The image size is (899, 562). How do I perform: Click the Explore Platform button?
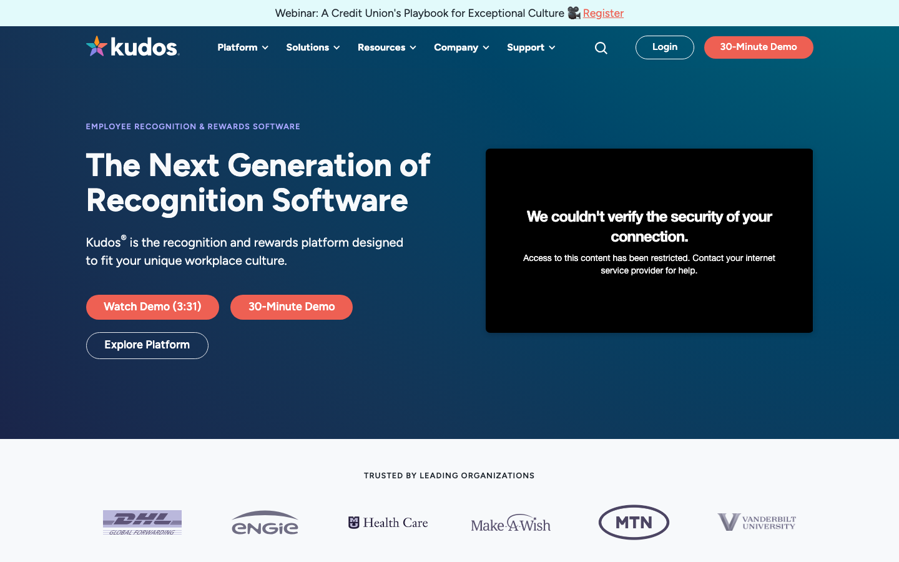[147, 345]
